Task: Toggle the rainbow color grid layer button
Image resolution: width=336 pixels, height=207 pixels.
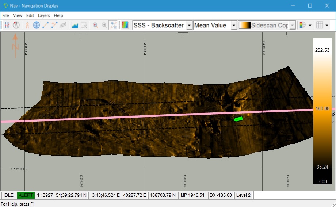Action: click(125, 25)
